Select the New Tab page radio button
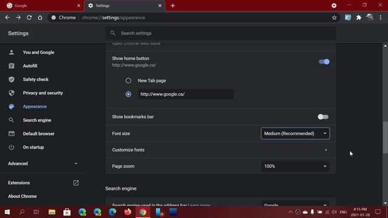388x218 pixels. click(x=128, y=81)
